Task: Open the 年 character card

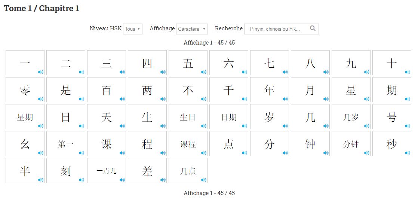Action: coord(269,90)
